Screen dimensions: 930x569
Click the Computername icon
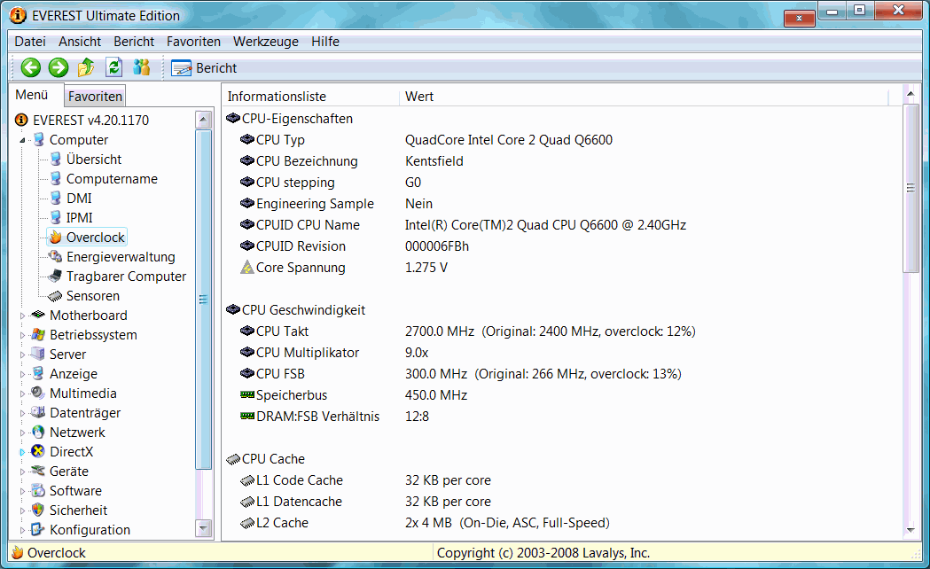click(55, 178)
